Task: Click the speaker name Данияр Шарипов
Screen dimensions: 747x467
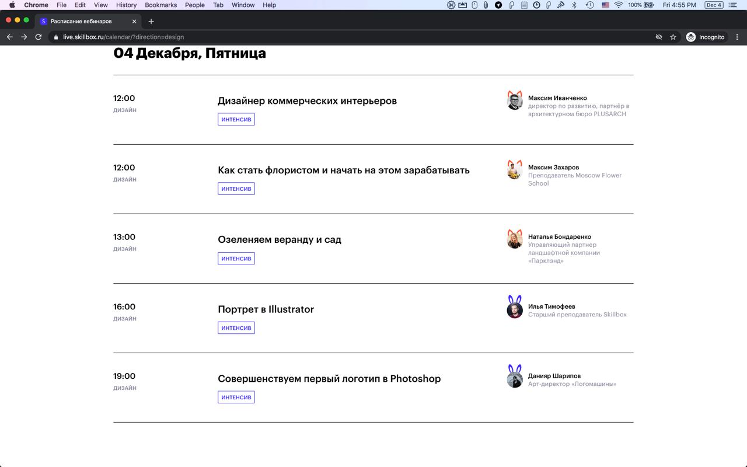Action: tap(554, 376)
